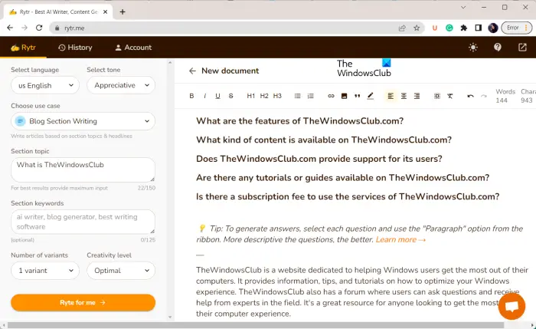Align text center
This screenshot has height=329, width=536.
pos(404,96)
